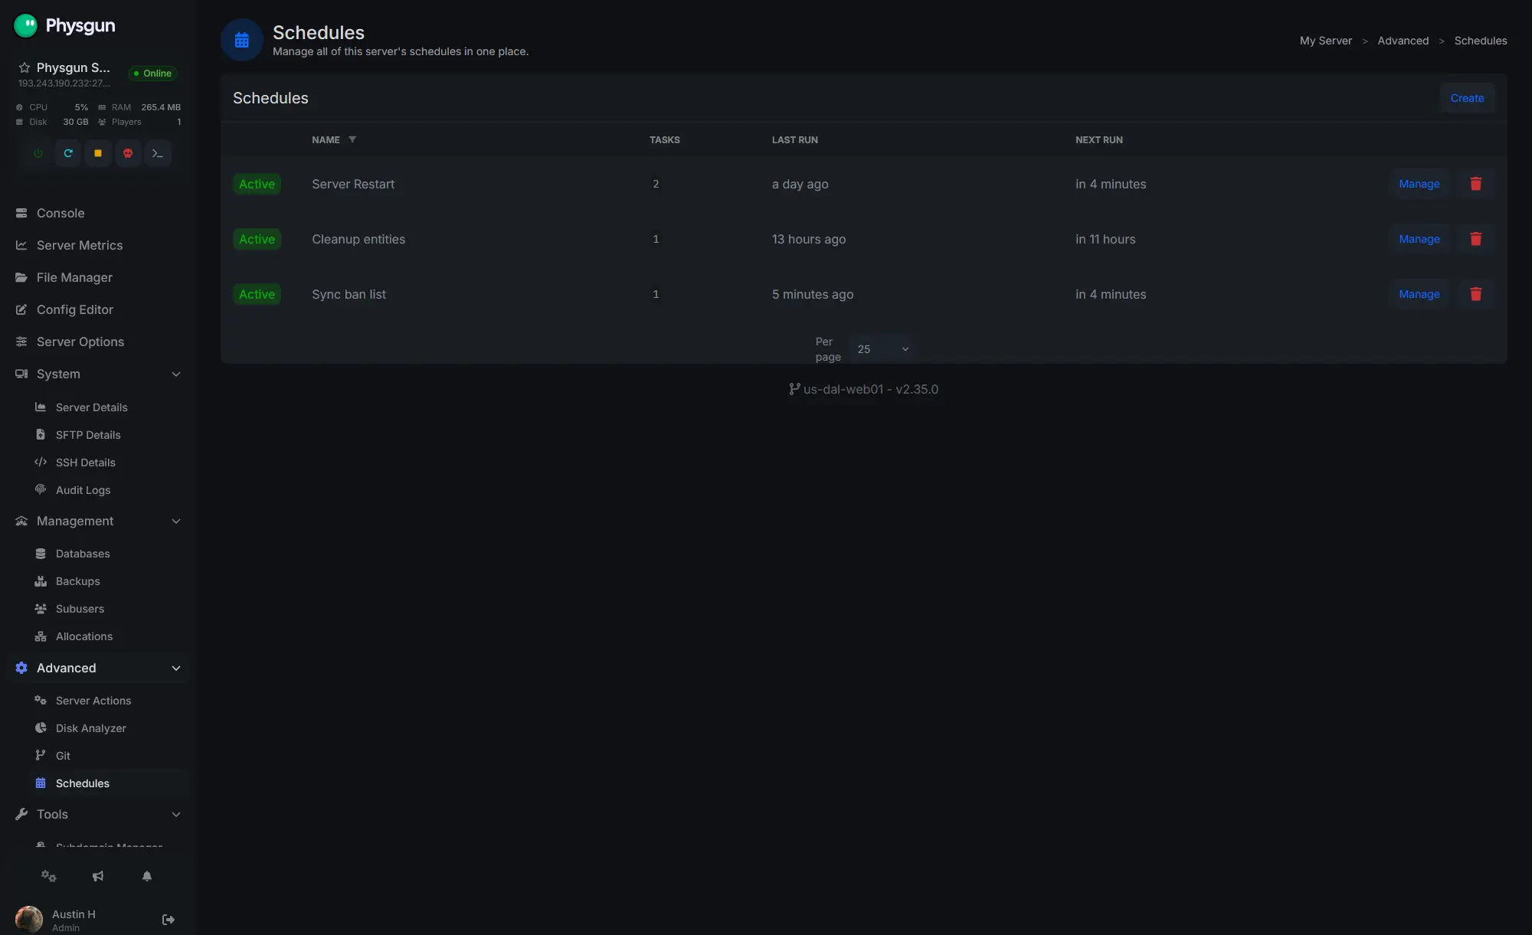Manage the Cleanup entities schedule
Screen dimensions: 1532x935
1419,239
